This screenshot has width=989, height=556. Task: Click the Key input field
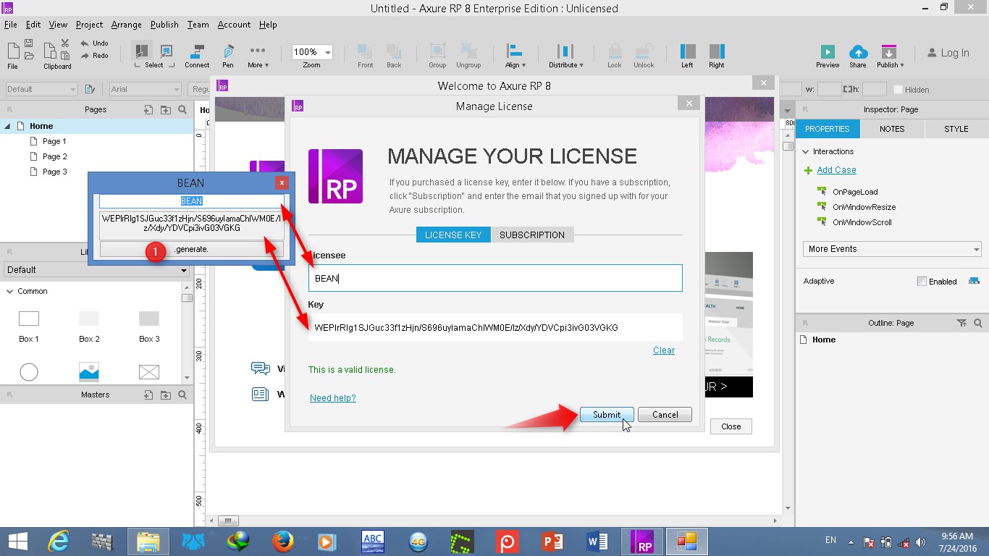point(495,327)
